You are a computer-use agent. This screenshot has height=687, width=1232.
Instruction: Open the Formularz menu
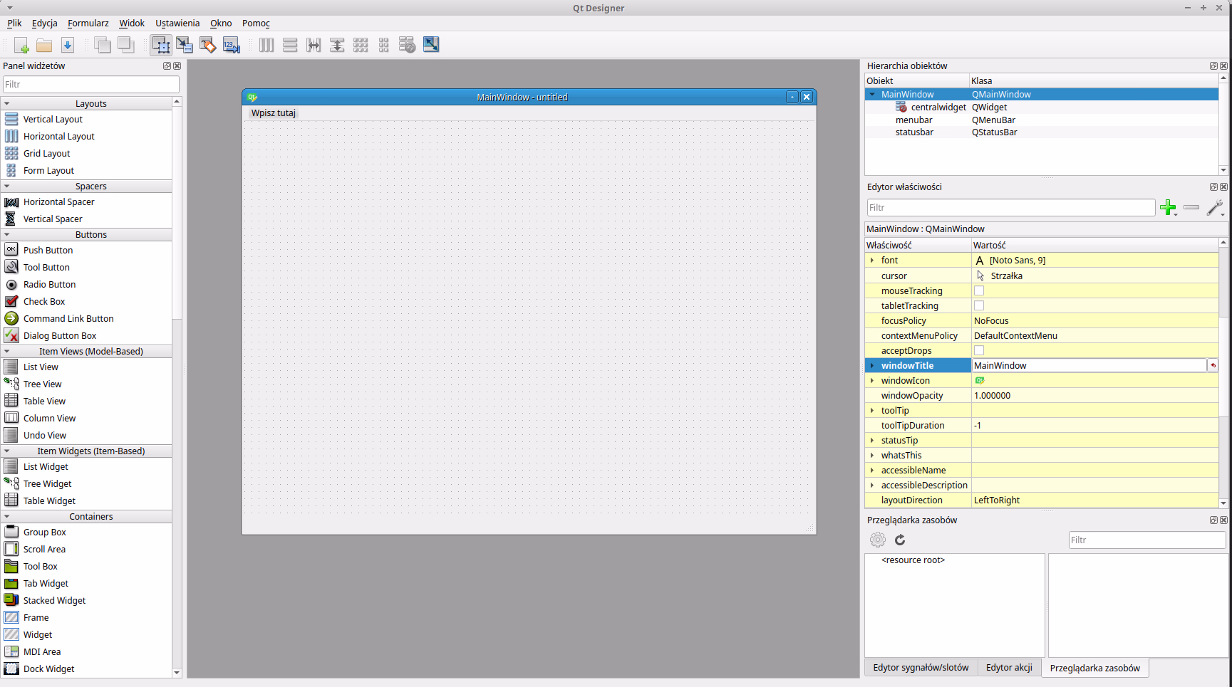[88, 23]
